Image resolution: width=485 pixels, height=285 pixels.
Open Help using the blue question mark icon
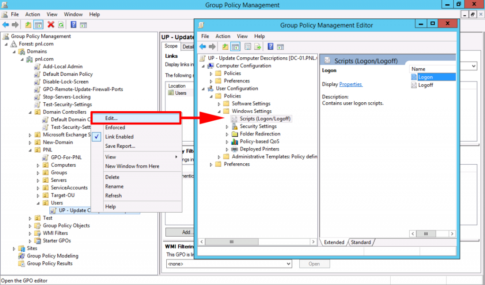coord(270,46)
